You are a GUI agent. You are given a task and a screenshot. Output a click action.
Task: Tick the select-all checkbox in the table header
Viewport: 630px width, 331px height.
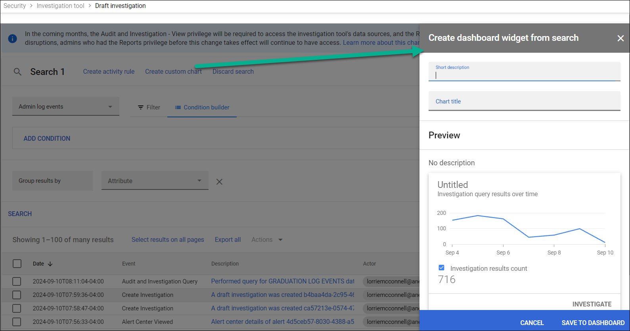pyautogui.click(x=17, y=264)
